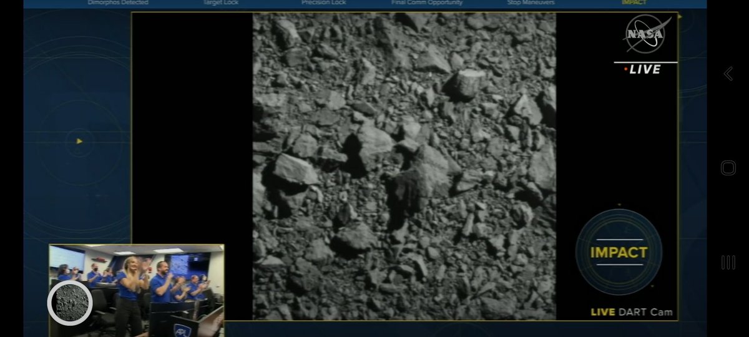
Task: Click the LIVE DART Cam label
Action: tap(632, 312)
